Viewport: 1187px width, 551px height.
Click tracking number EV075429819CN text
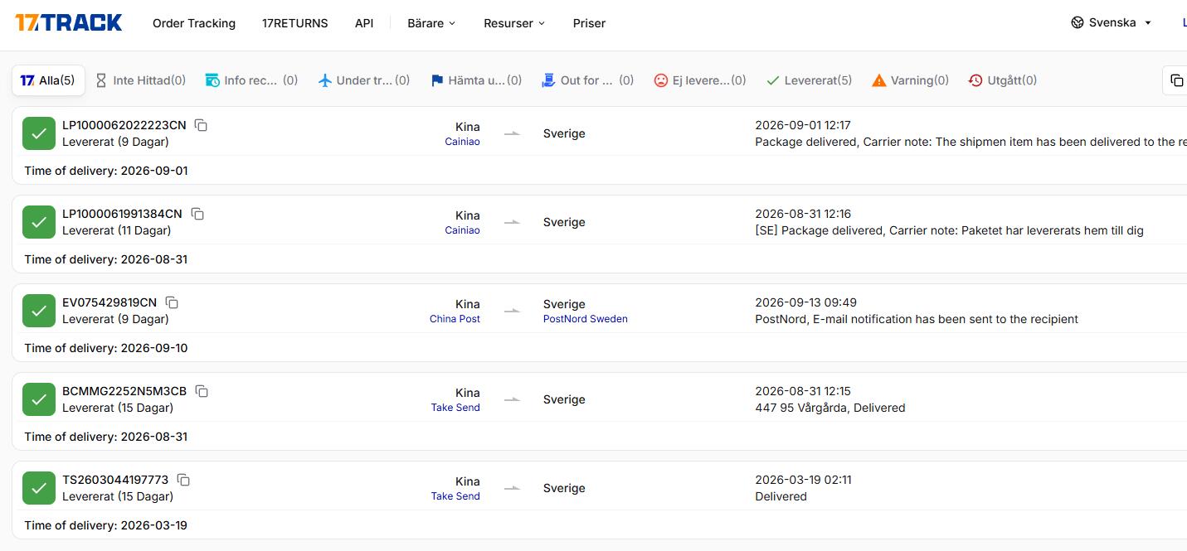click(x=109, y=302)
